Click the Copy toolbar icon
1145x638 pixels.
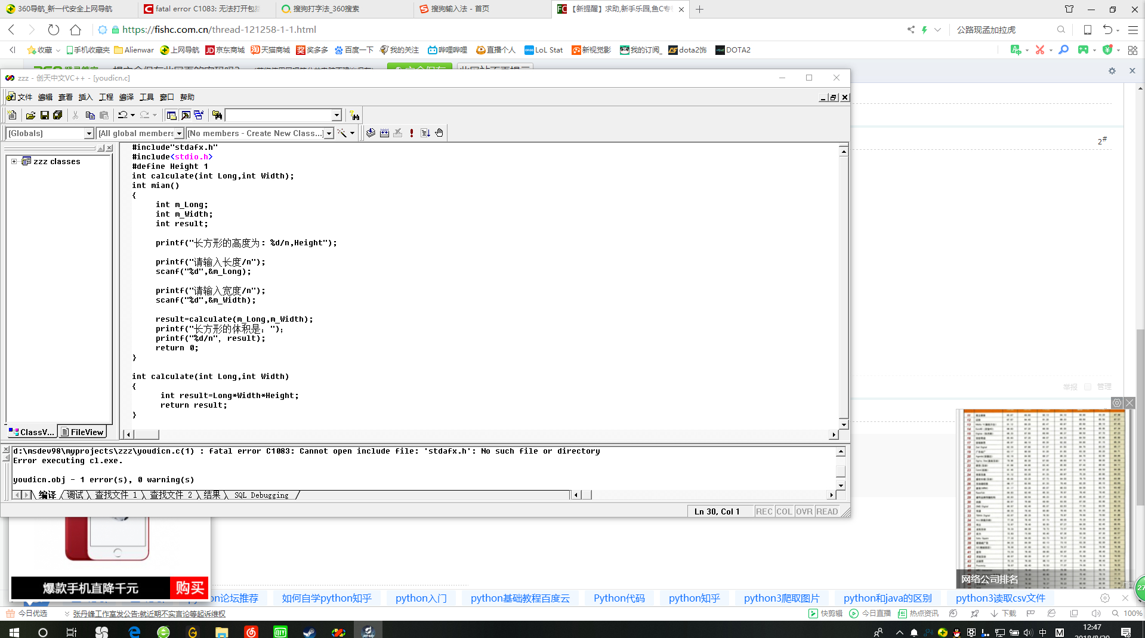[x=90, y=115]
